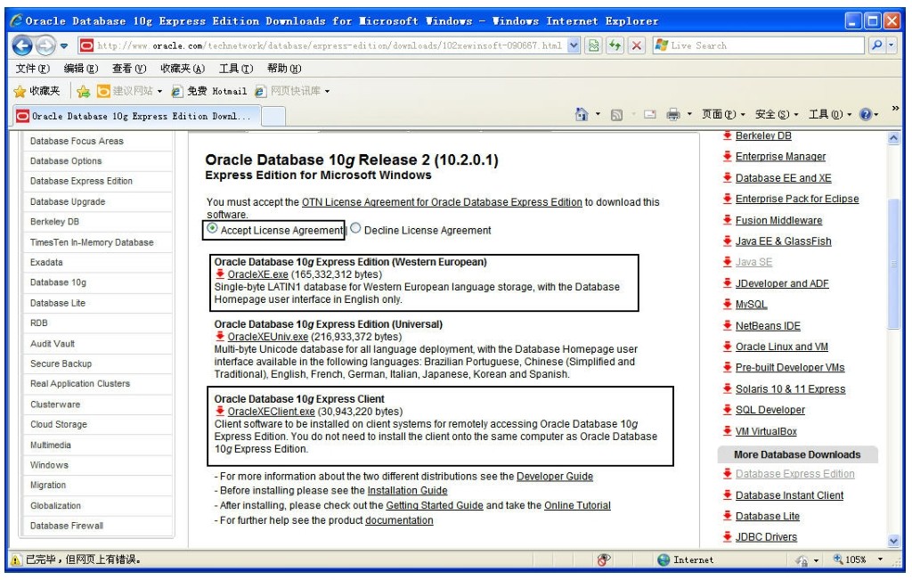The image size is (912, 580).
Task: Open the Installation Guide link
Action: tap(407, 491)
